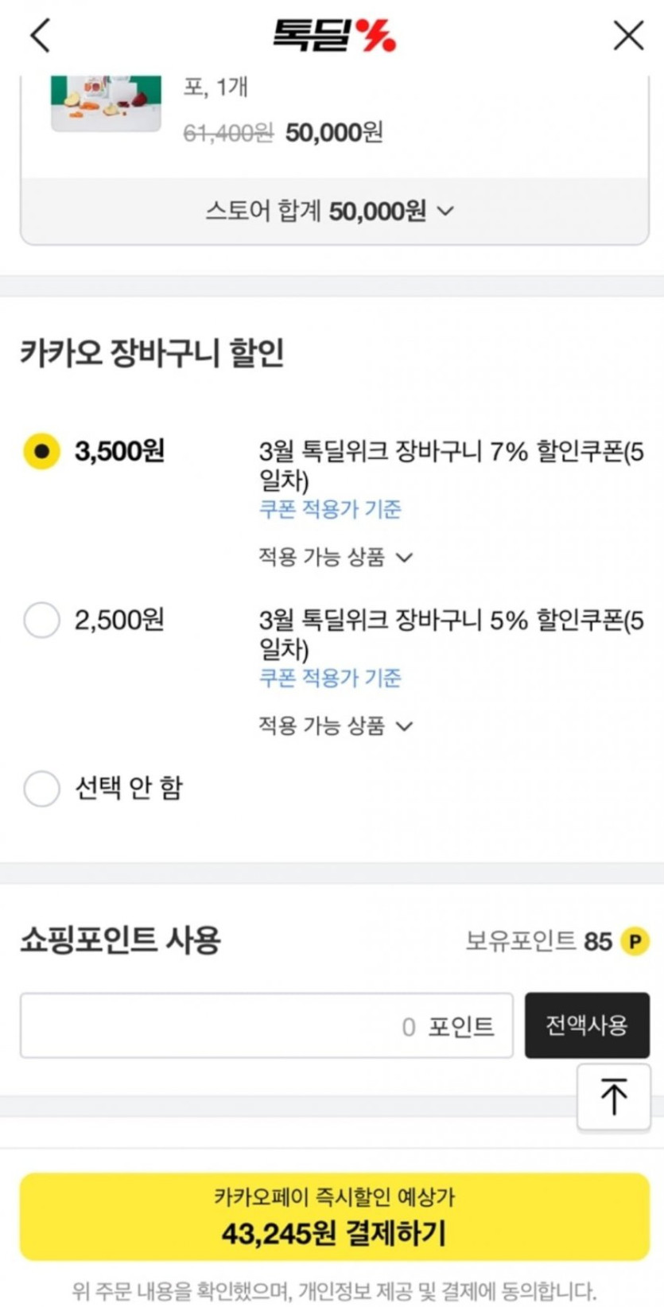Close the checkout page with X
Image resolution: width=664 pixels, height=1307 pixels.
pyautogui.click(x=628, y=35)
